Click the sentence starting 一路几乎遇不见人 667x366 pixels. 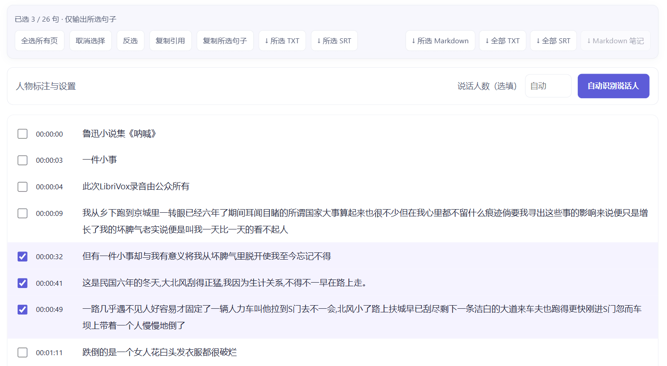tap(362, 317)
